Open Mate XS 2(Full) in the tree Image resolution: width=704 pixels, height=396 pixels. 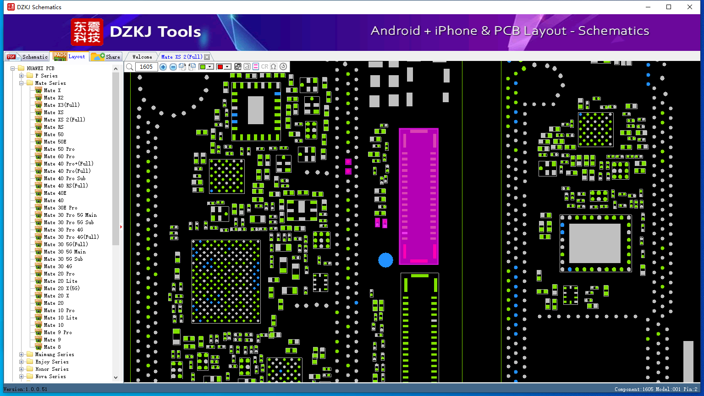65,120
